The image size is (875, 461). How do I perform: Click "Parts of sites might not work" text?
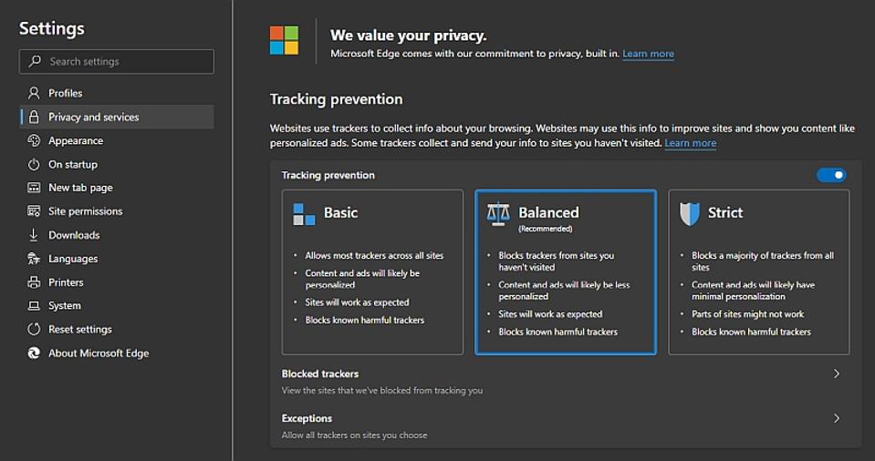point(748,313)
